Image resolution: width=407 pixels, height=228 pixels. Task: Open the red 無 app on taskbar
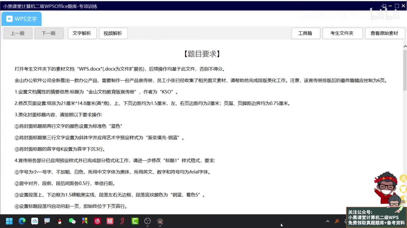click(110, 221)
